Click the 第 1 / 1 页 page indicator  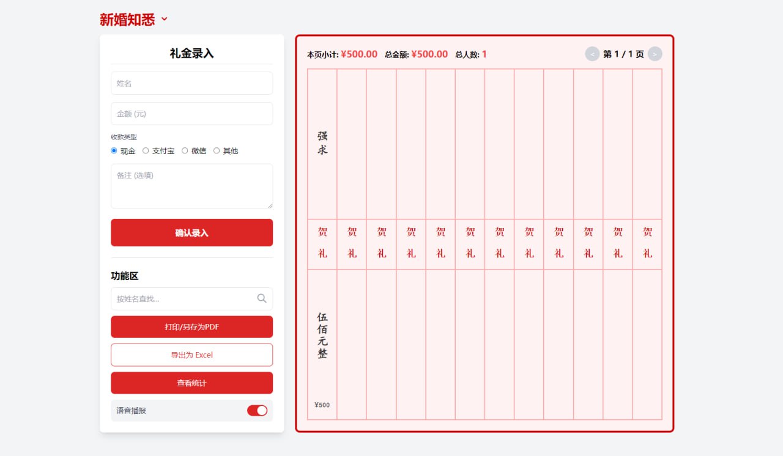623,54
